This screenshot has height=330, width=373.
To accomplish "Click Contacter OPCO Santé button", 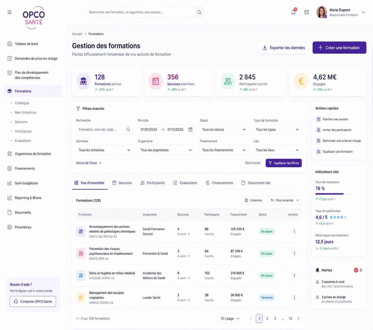I will [x=33, y=301].
